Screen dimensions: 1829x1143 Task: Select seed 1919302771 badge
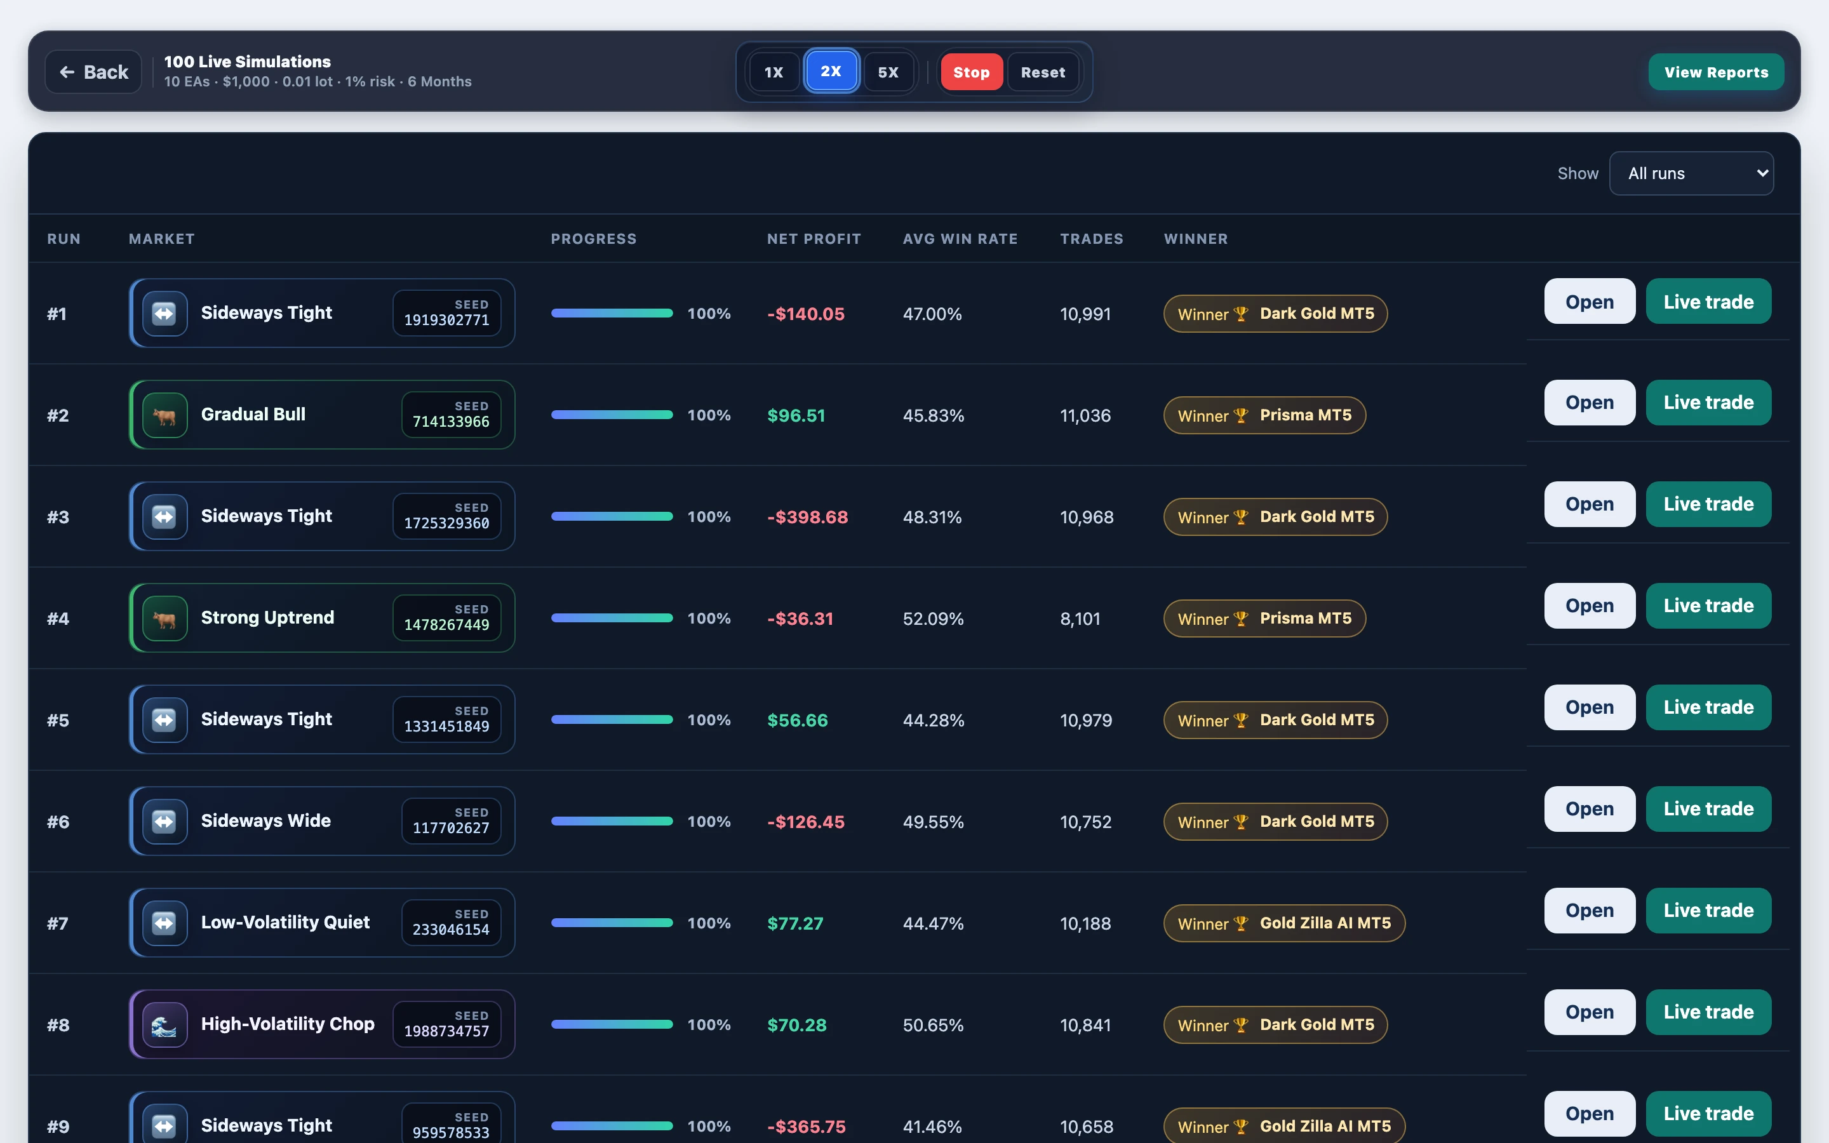[x=446, y=313]
